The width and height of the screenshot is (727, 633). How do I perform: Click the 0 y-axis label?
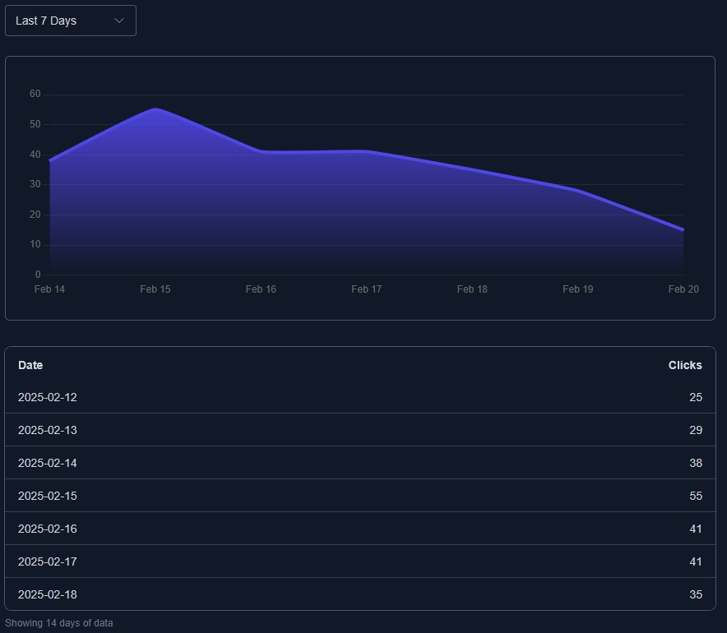[x=38, y=275]
